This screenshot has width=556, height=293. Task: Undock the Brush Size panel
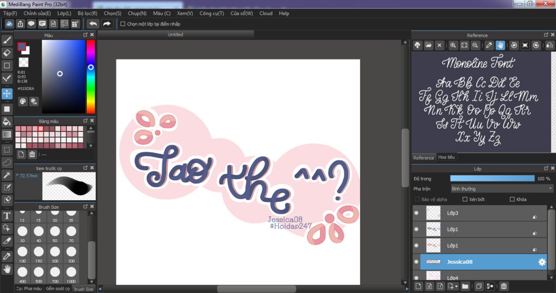(85, 207)
